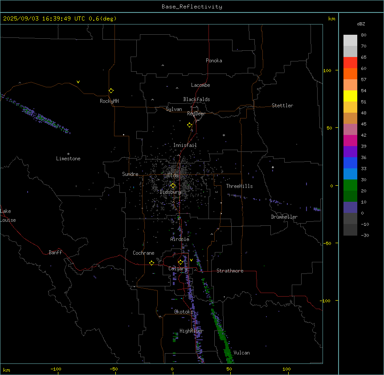Click the Vulcan town label
Screen dimensions: 384x375
(x=242, y=353)
